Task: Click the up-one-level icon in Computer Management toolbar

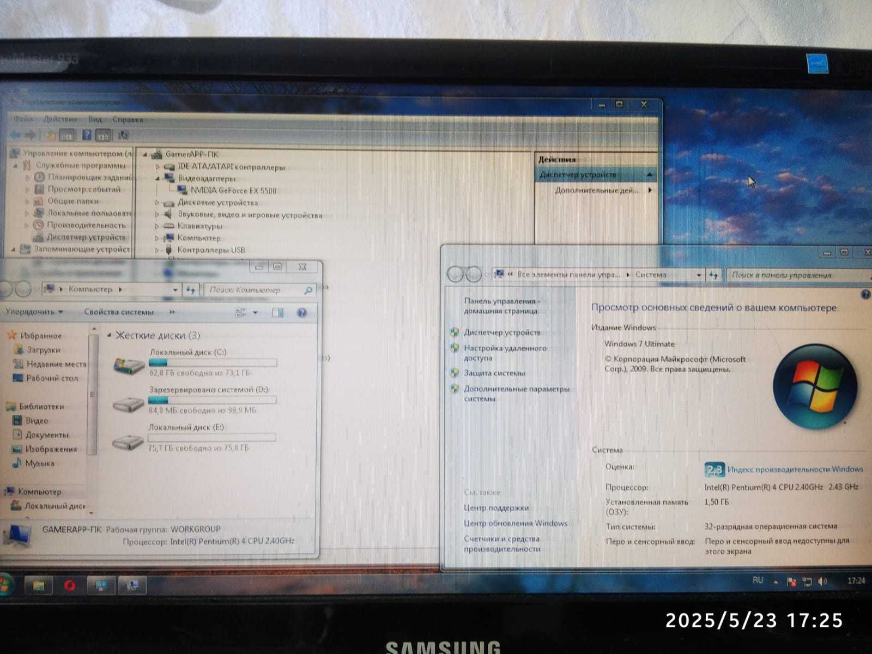Action: click(x=51, y=135)
